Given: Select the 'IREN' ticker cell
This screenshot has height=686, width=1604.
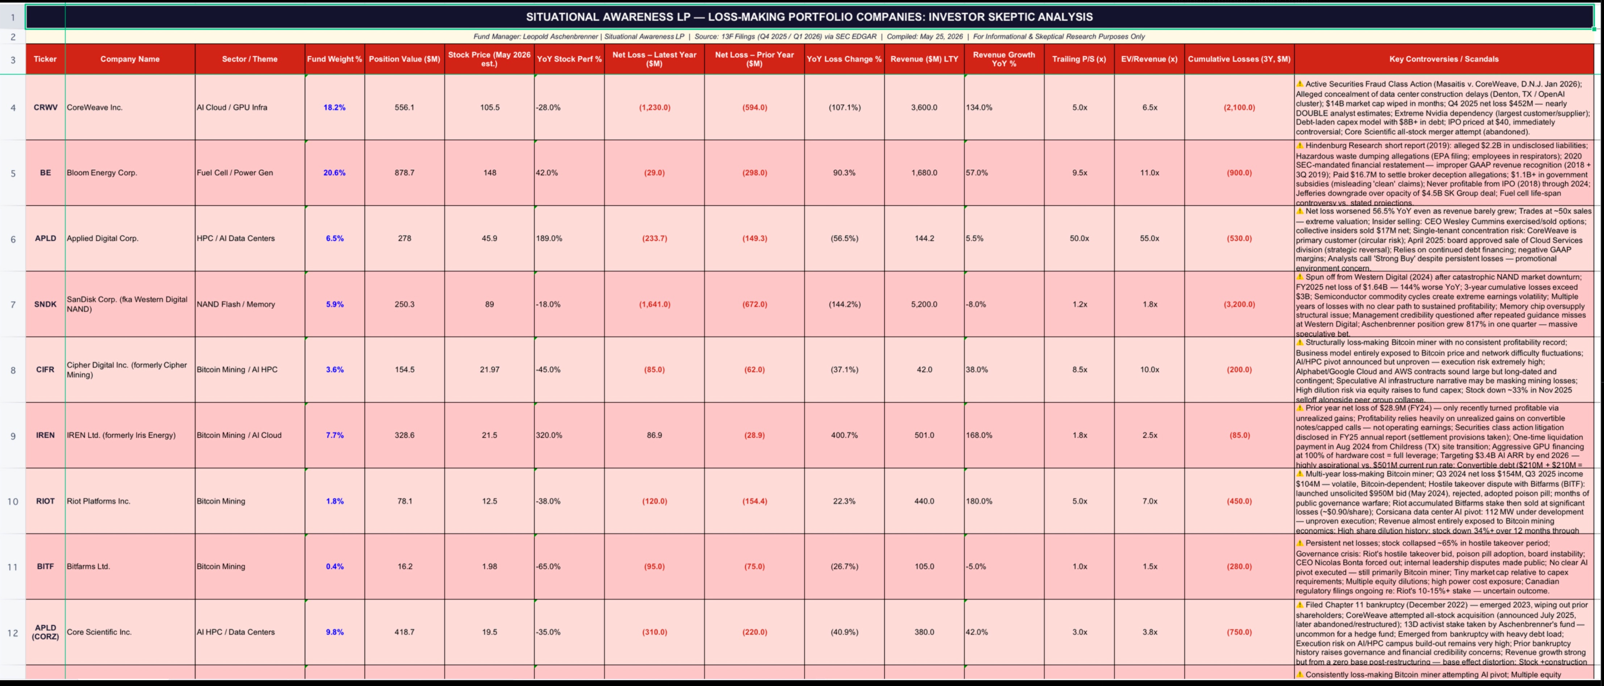Looking at the screenshot, I should pyautogui.click(x=46, y=435).
